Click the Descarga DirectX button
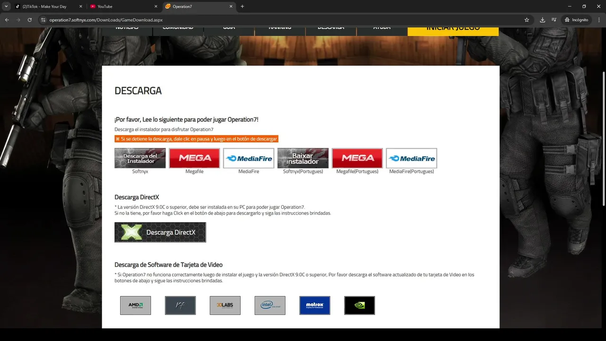Viewport: 606px width, 341px height. [x=160, y=233]
